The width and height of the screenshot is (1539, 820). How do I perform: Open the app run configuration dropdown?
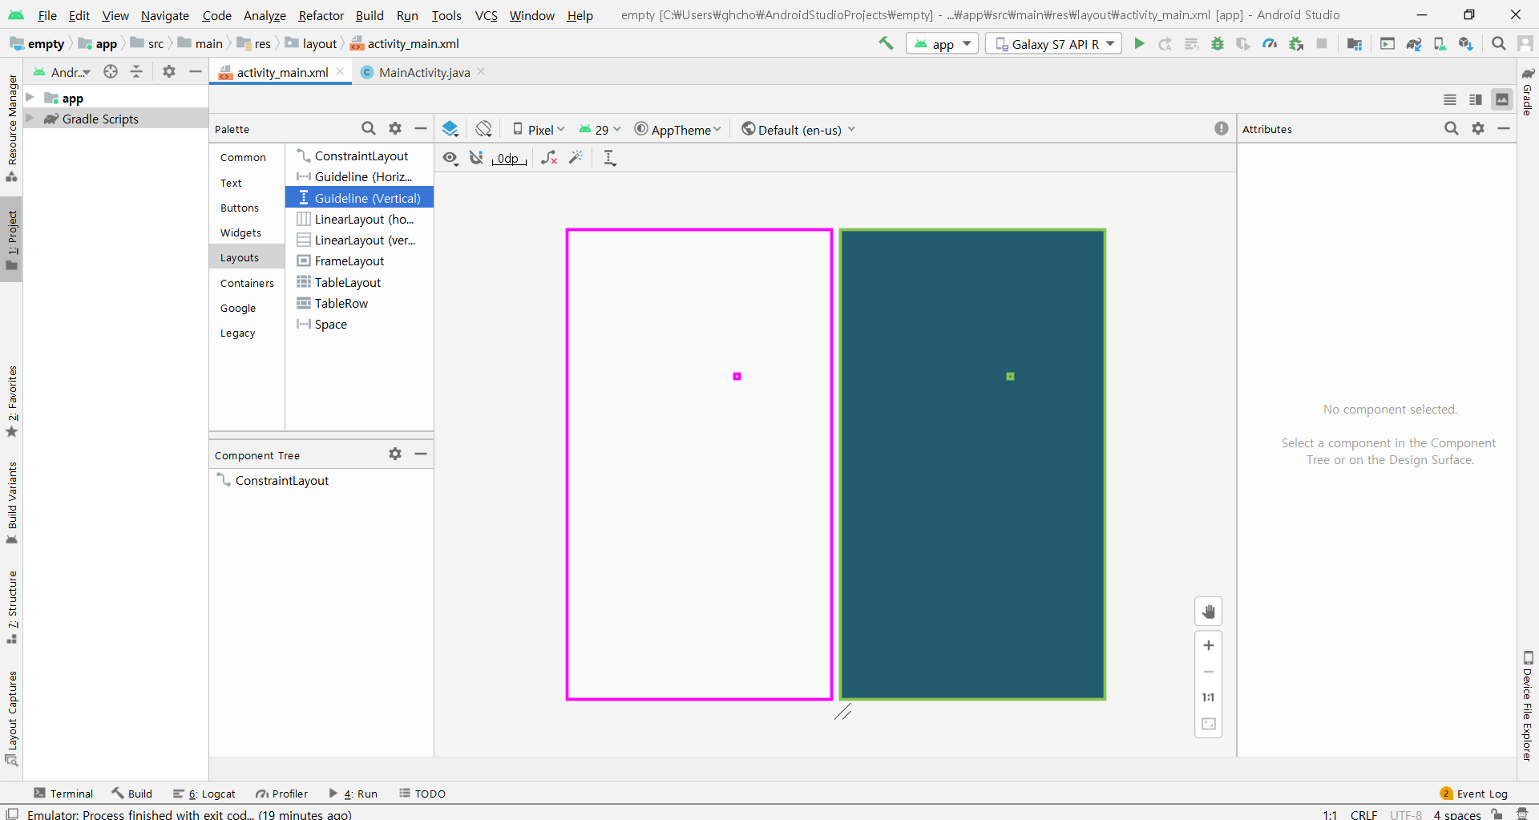pos(943,43)
